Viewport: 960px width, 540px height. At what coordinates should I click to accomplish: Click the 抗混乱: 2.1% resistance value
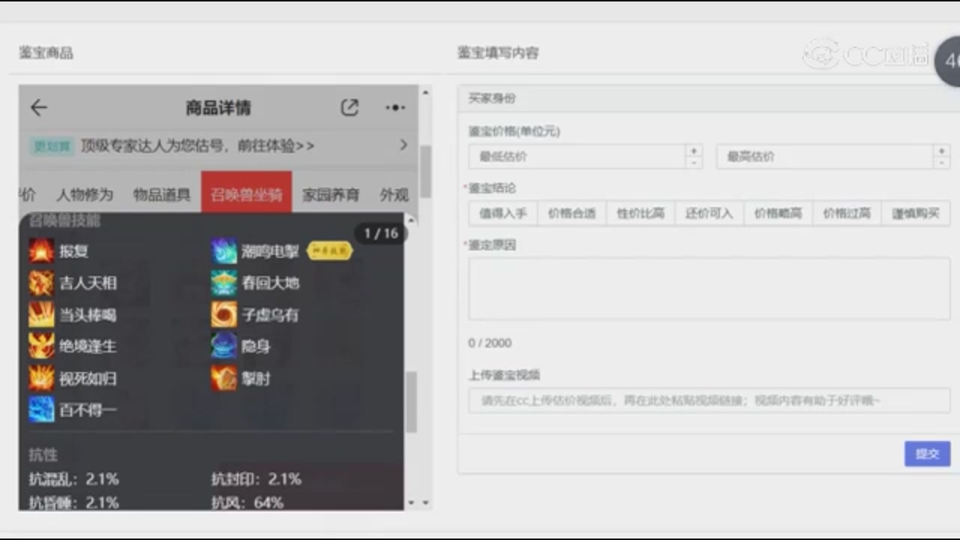(73, 478)
